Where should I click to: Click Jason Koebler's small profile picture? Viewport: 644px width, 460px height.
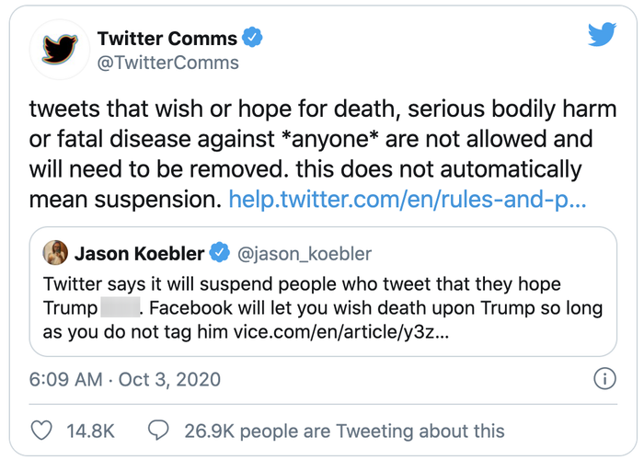tap(55, 252)
